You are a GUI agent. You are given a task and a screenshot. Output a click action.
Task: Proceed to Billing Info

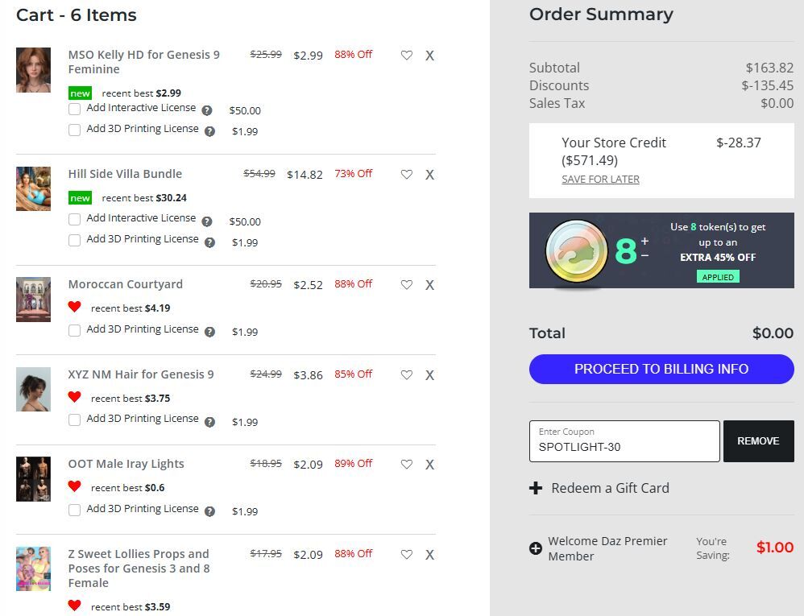click(x=661, y=369)
